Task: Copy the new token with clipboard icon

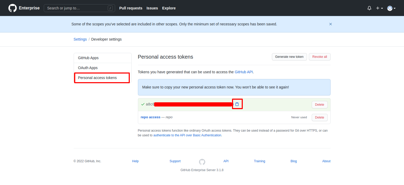Action: coord(237,104)
